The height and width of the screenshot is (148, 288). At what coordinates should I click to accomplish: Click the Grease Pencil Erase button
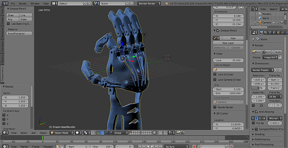pyautogui.click(x=26, y=19)
